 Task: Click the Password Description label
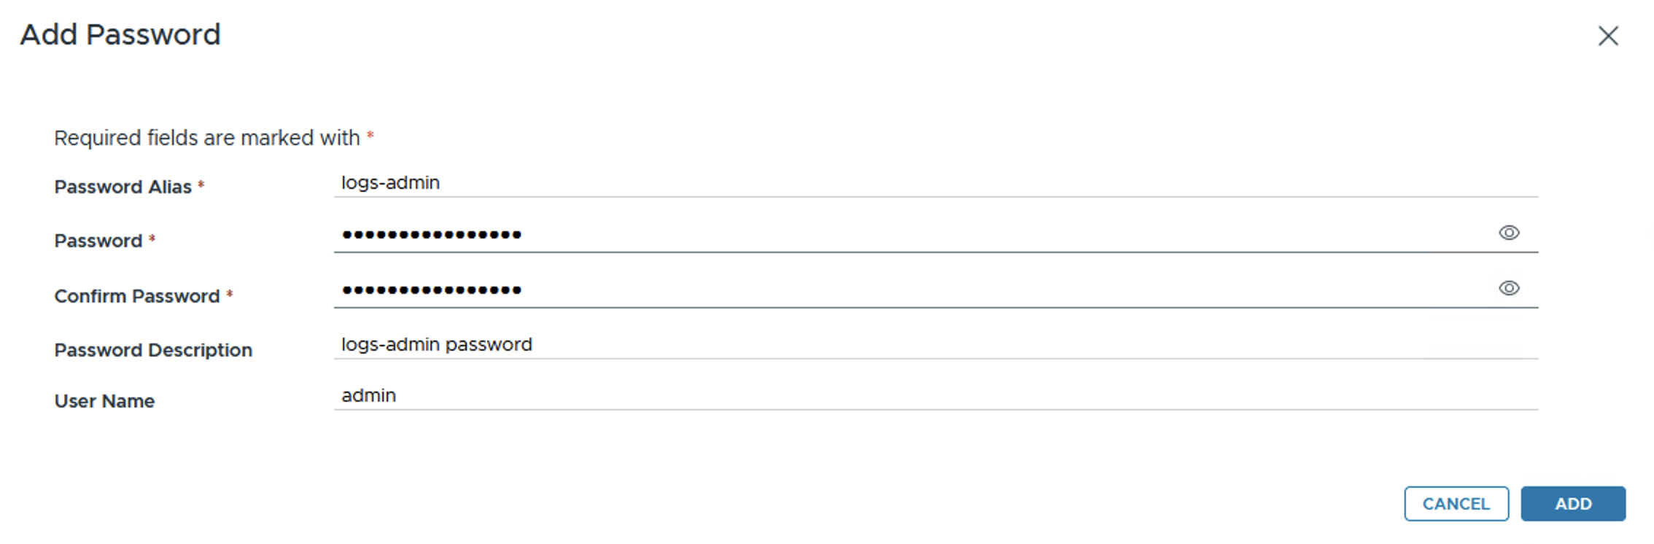pos(153,351)
